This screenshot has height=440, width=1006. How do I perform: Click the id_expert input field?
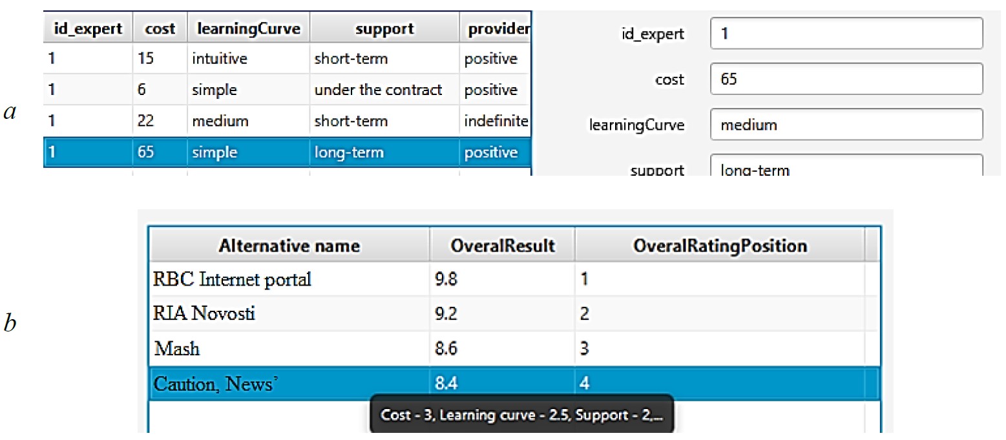pyautogui.click(x=846, y=34)
